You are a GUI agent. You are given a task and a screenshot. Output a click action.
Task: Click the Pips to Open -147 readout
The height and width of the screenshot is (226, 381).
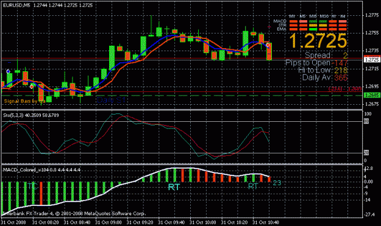pos(316,63)
